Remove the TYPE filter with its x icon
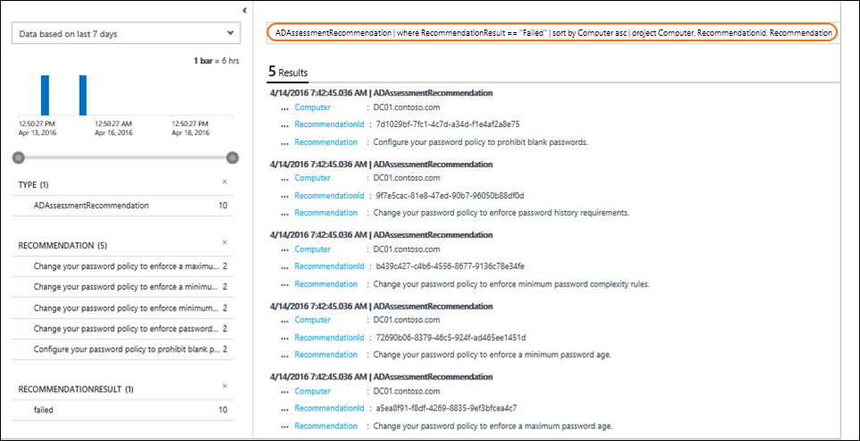This screenshot has height=441, width=860. click(224, 182)
